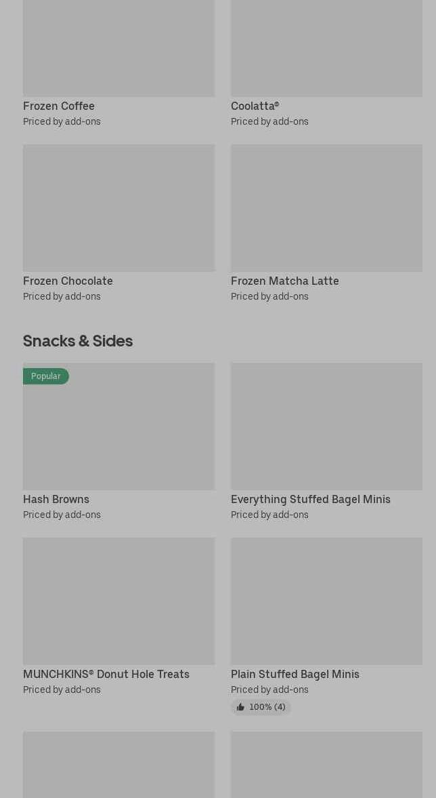436x798 pixels.
Task: Click the Frozen Coffee title
Action: click(x=59, y=106)
